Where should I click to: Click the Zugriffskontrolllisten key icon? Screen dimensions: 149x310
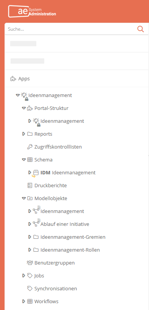(29, 147)
